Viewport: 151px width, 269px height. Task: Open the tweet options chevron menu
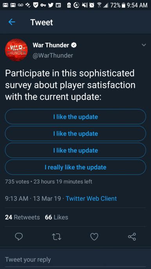pyautogui.click(x=144, y=45)
